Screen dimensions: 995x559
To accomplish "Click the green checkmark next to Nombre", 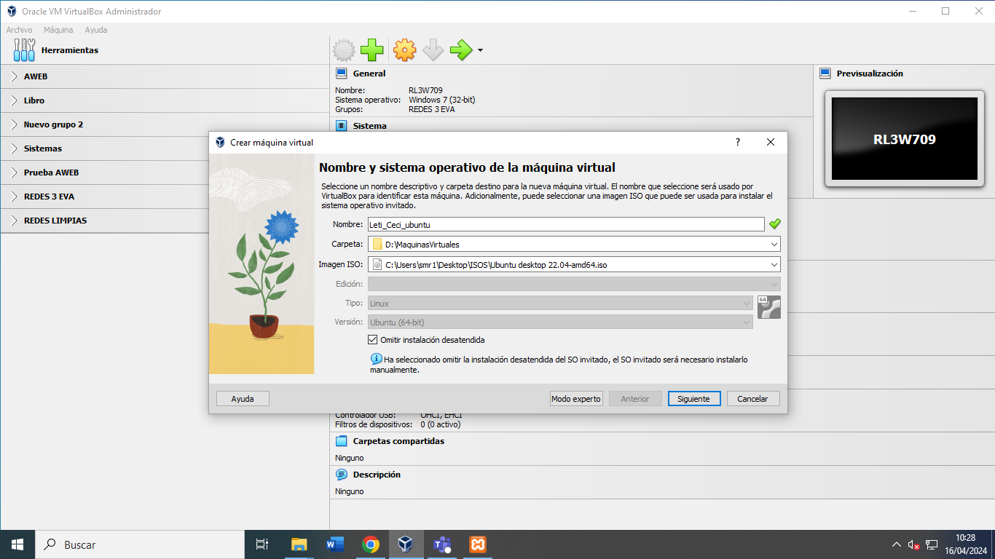I will tap(774, 223).
